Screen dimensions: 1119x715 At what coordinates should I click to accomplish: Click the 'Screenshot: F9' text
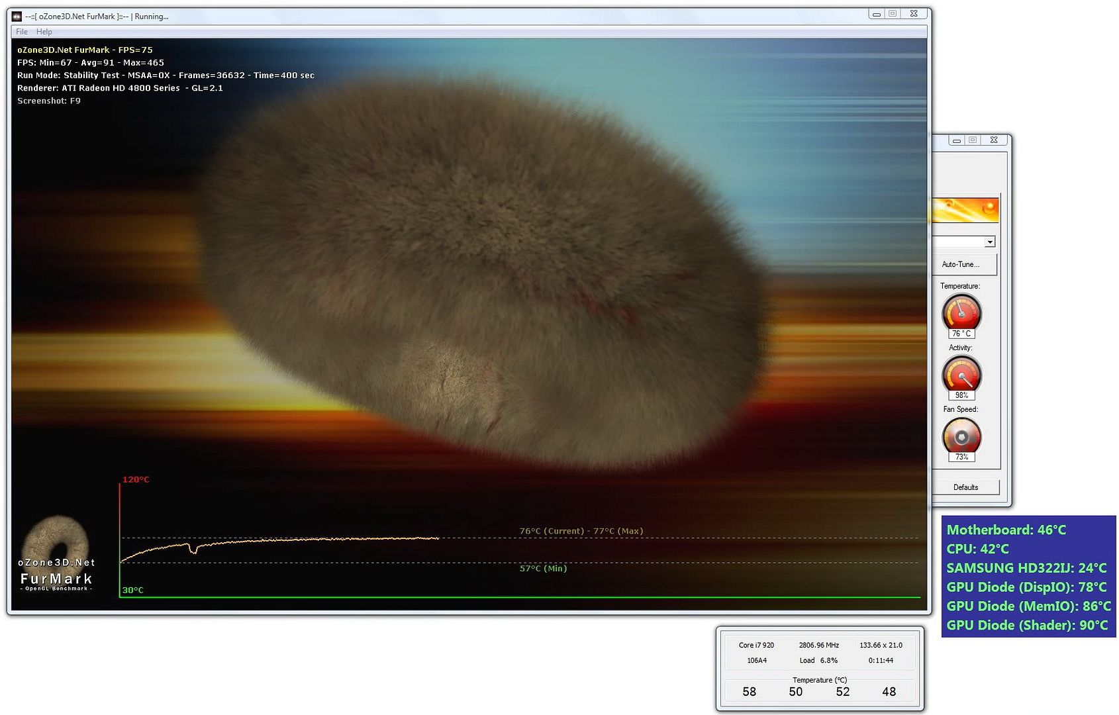49,101
